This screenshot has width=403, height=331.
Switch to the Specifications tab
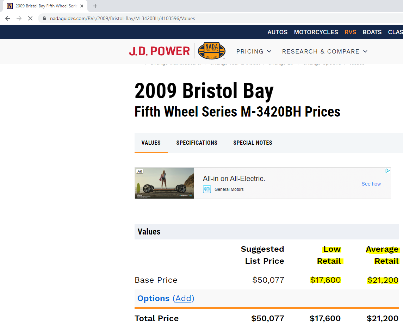pos(197,143)
